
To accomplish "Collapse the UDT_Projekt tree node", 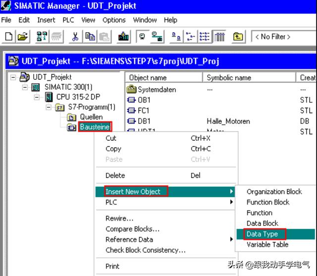I will click(13, 77).
